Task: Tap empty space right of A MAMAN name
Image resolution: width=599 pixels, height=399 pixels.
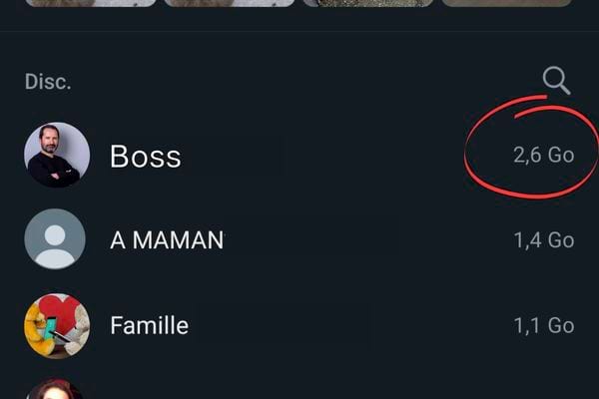Action: (359, 240)
